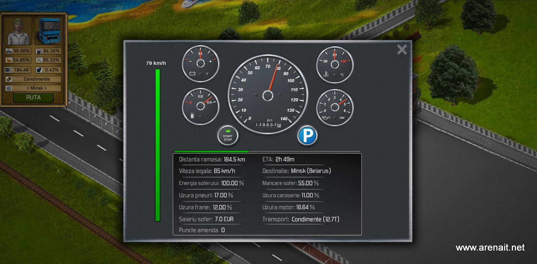Click the bed rest icon at 99.98%
The width and height of the screenshot is (537, 264).
(x=9, y=51)
